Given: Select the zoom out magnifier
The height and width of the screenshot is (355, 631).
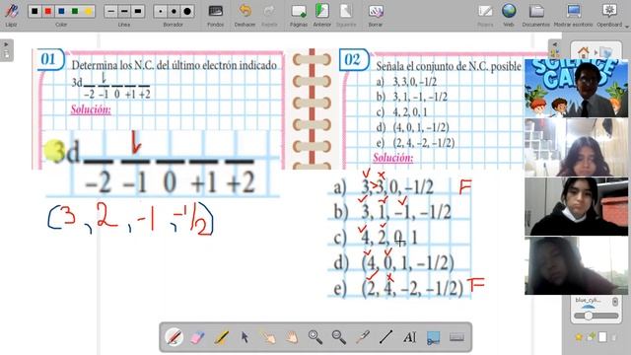Looking at the screenshot, I should 339,337.
